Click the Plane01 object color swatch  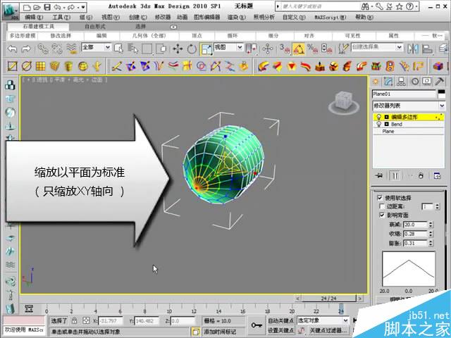(441, 93)
